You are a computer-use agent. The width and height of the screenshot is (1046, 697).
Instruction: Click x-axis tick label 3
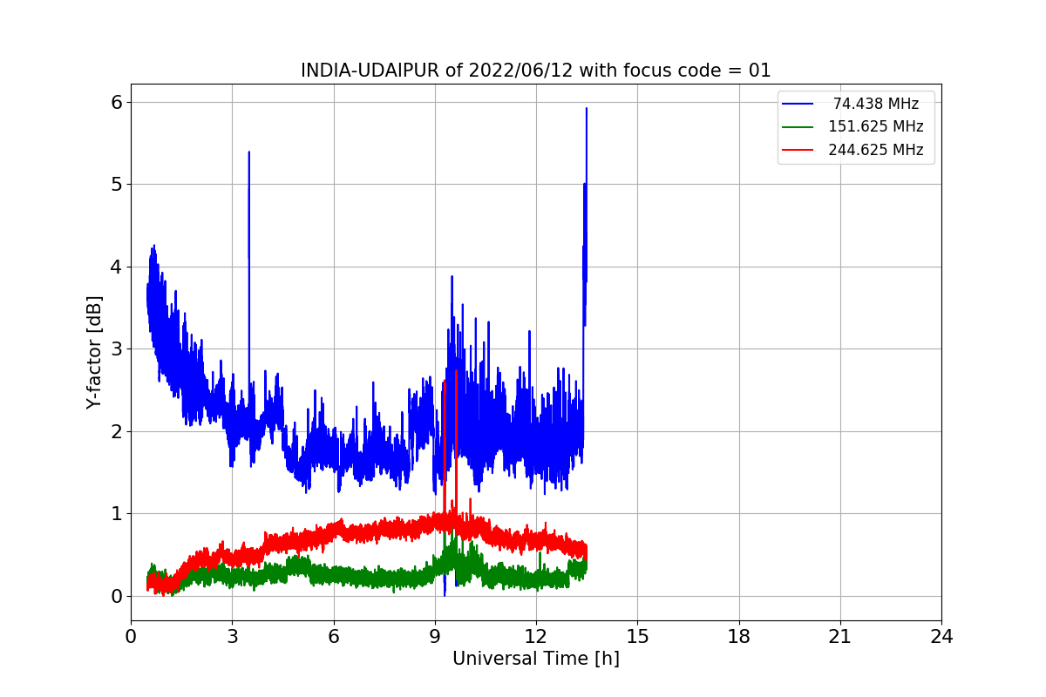[x=232, y=637]
